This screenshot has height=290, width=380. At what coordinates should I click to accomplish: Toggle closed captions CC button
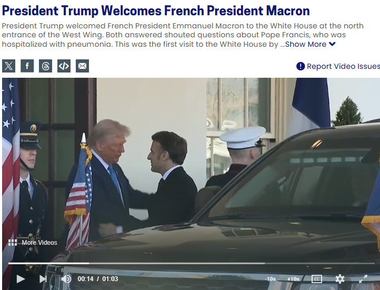(x=317, y=279)
